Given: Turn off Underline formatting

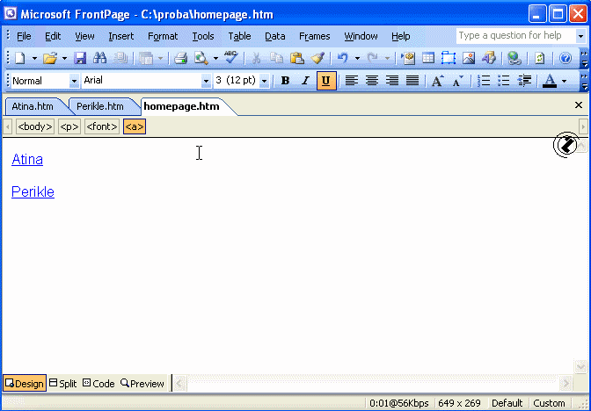Looking at the screenshot, I should 326,81.
